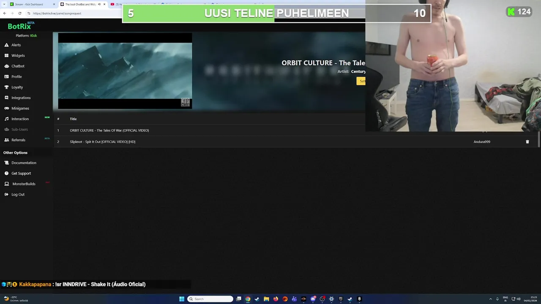Delete the Slipknot Spit It Out request
Viewport: 541px width, 304px height.
tap(527, 142)
